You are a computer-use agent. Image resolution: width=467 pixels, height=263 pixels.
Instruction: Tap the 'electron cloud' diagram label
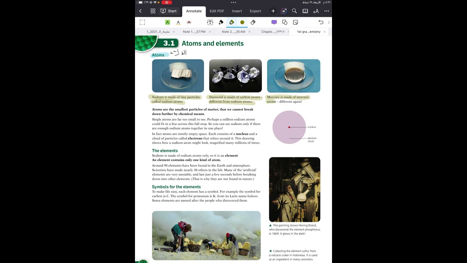click(x=312, y=140)
